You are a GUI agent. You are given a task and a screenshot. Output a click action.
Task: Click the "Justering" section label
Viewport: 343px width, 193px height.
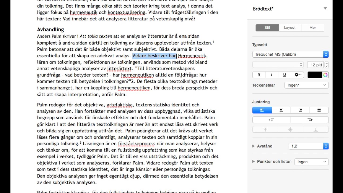261,102
